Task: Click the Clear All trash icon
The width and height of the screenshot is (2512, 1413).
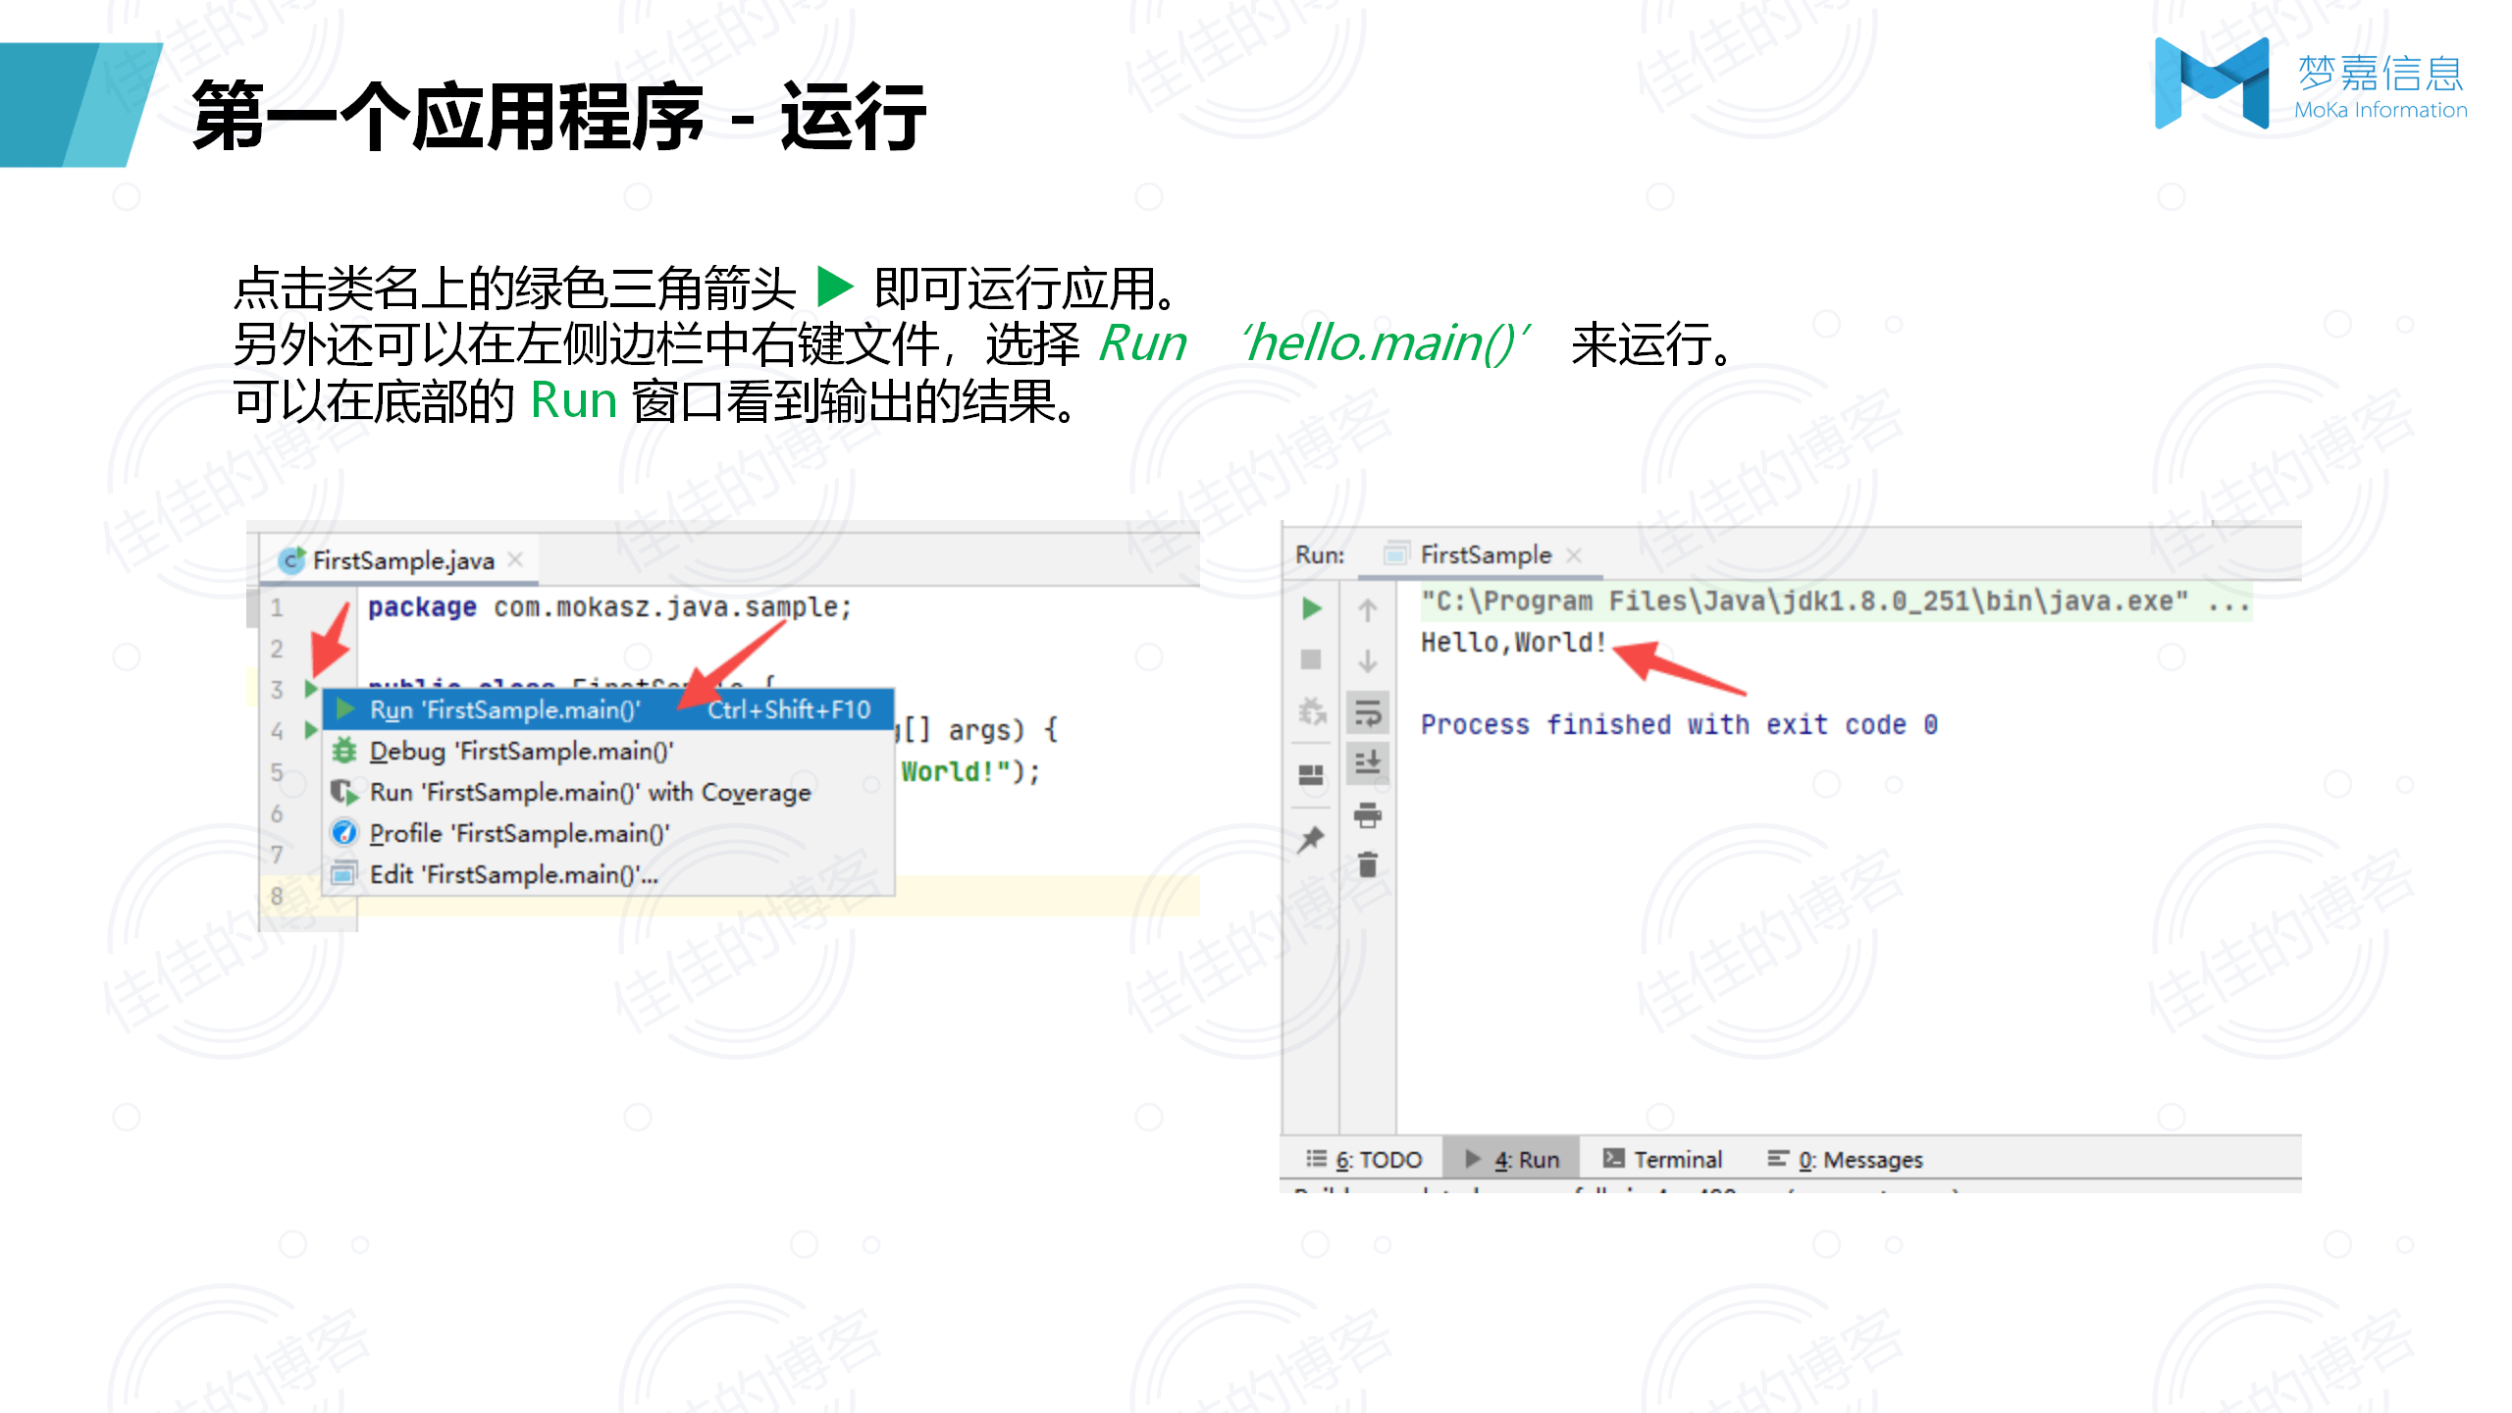Action: click(1367, 864)
